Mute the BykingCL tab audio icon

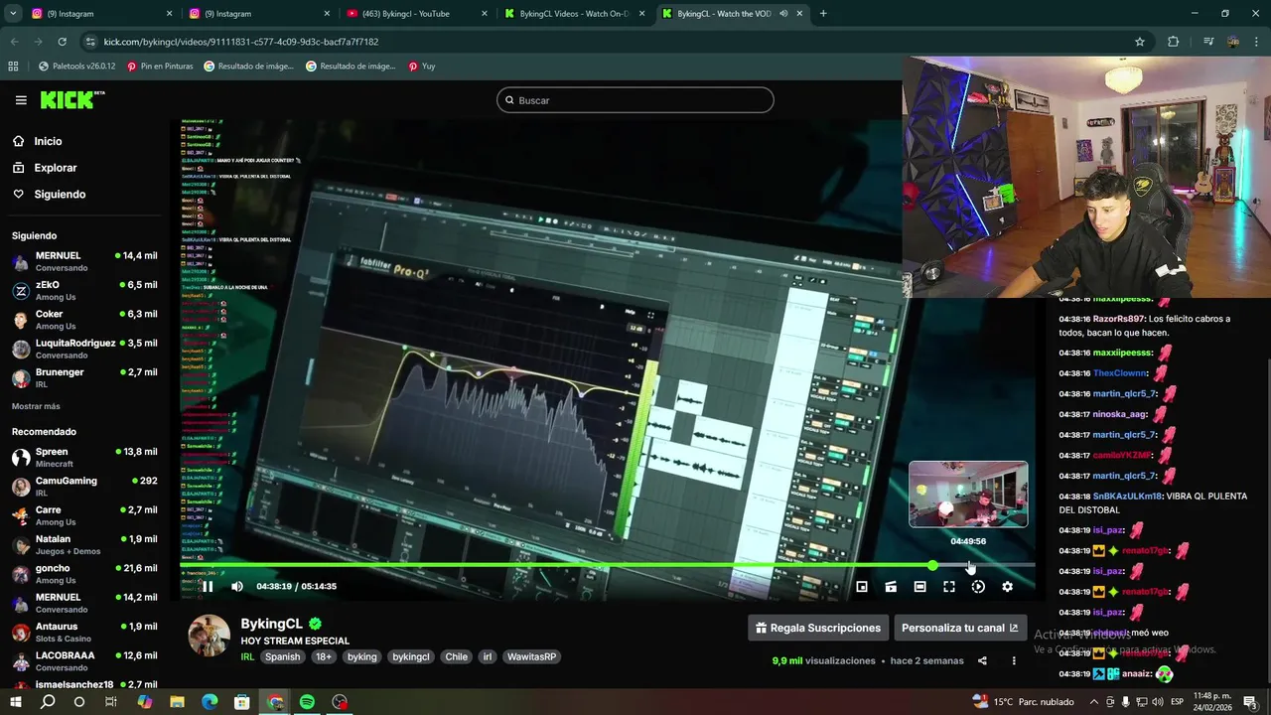783,14
